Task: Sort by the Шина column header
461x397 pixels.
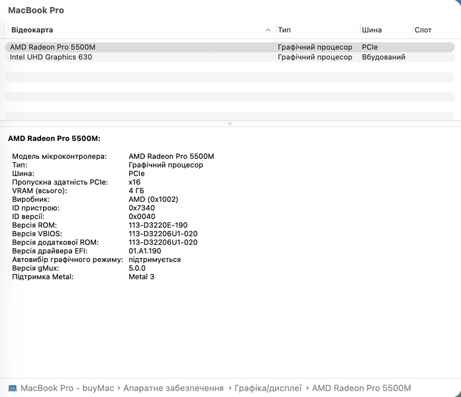Action: (x=372, y=30)
